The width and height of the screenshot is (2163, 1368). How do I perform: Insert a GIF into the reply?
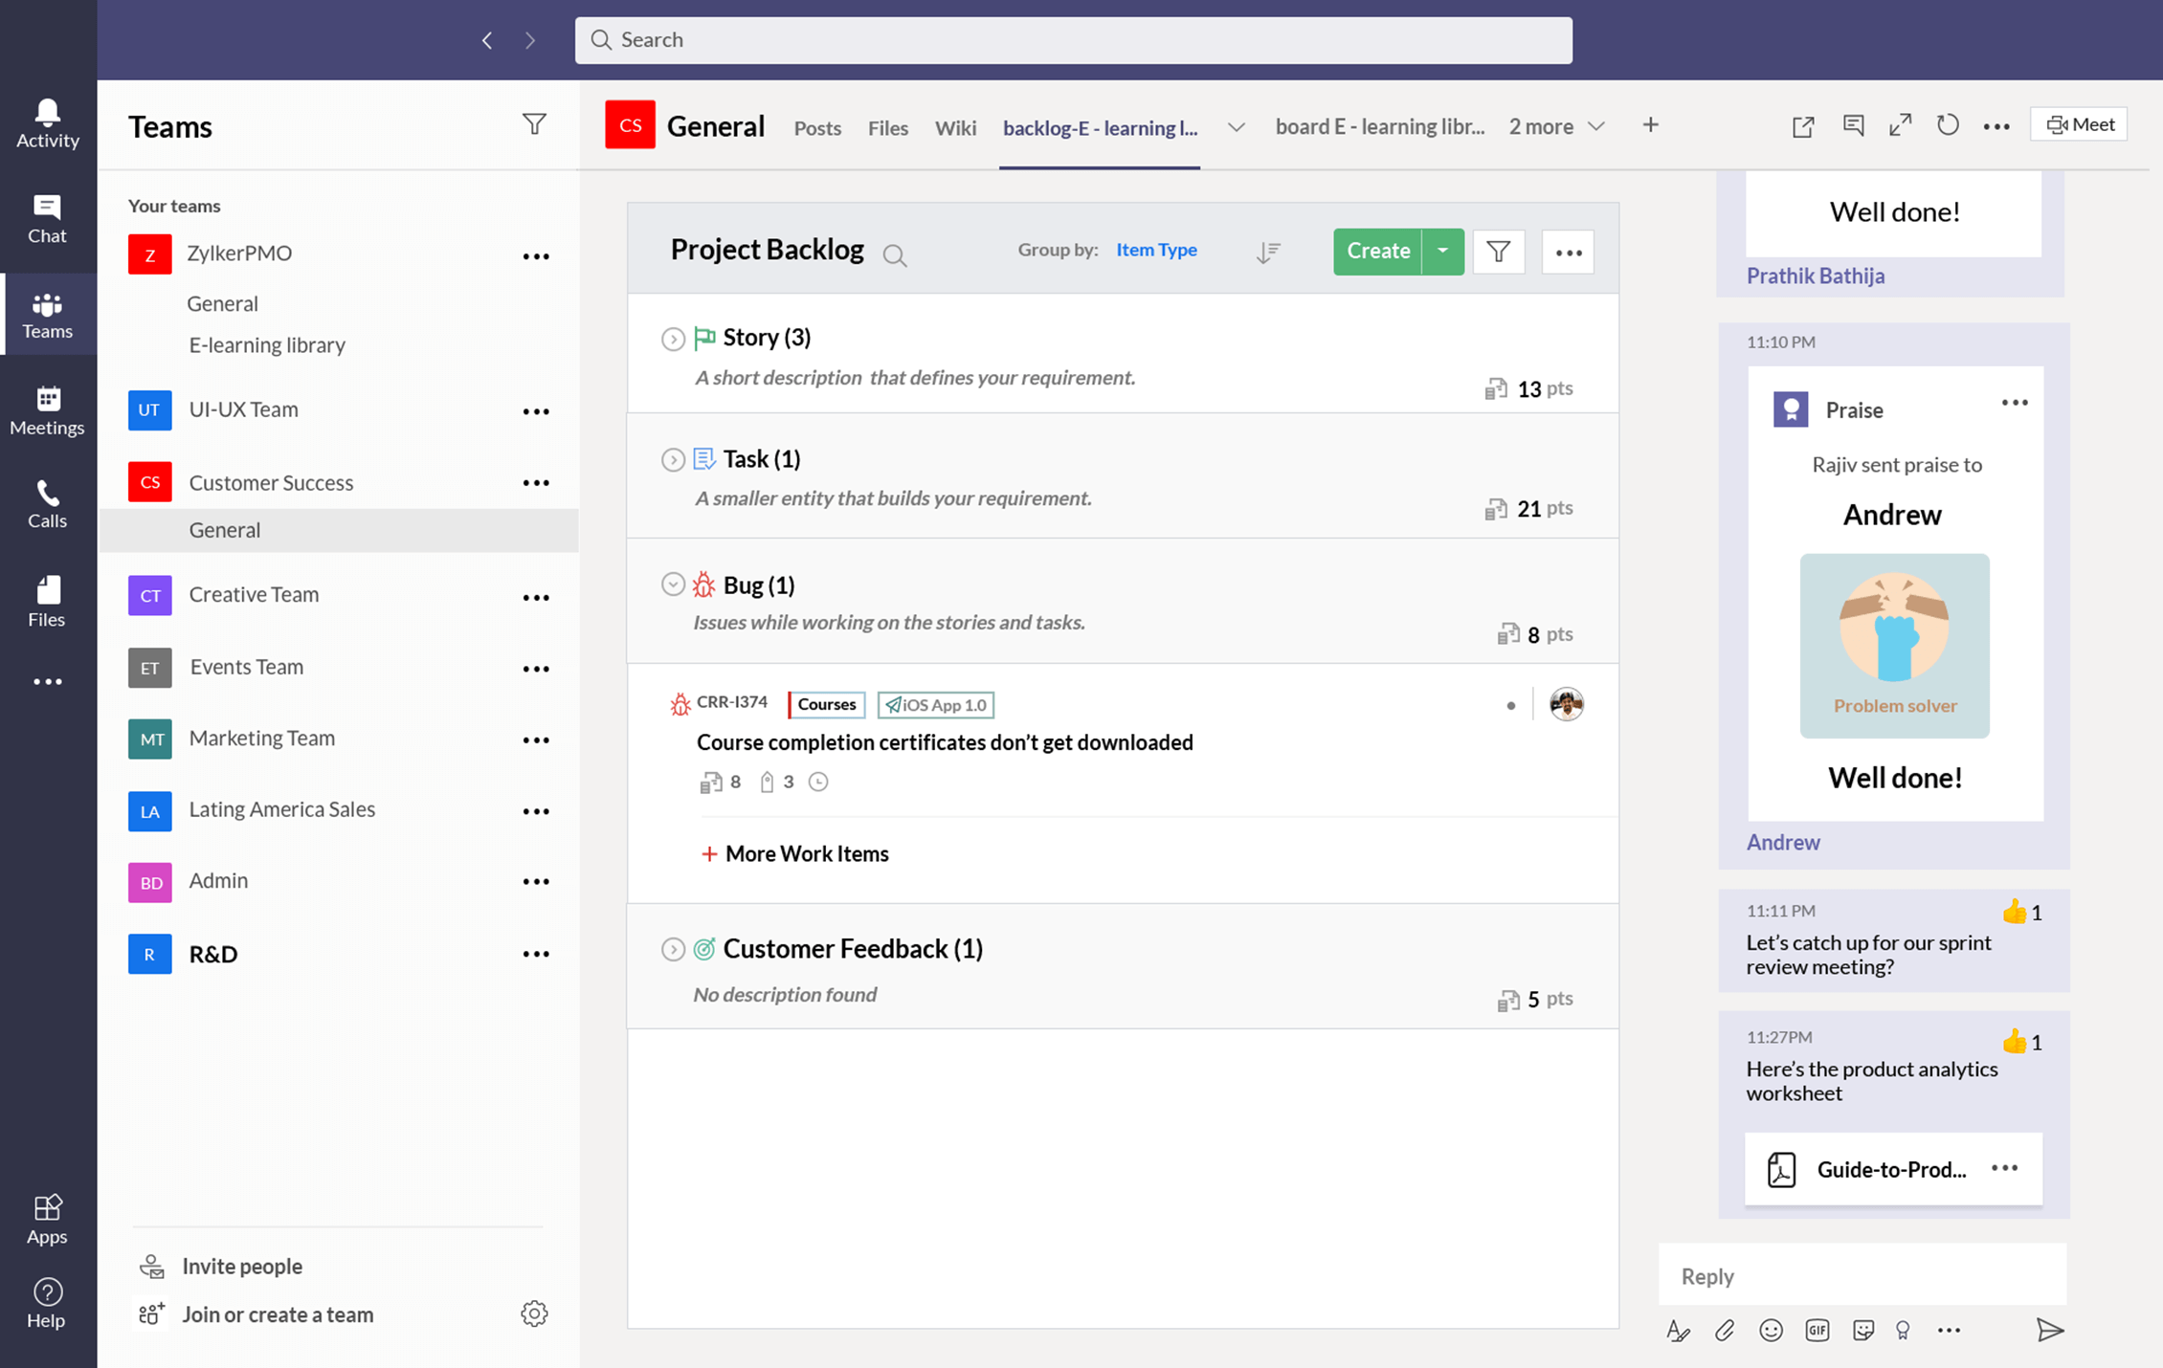point(1817,1331)
